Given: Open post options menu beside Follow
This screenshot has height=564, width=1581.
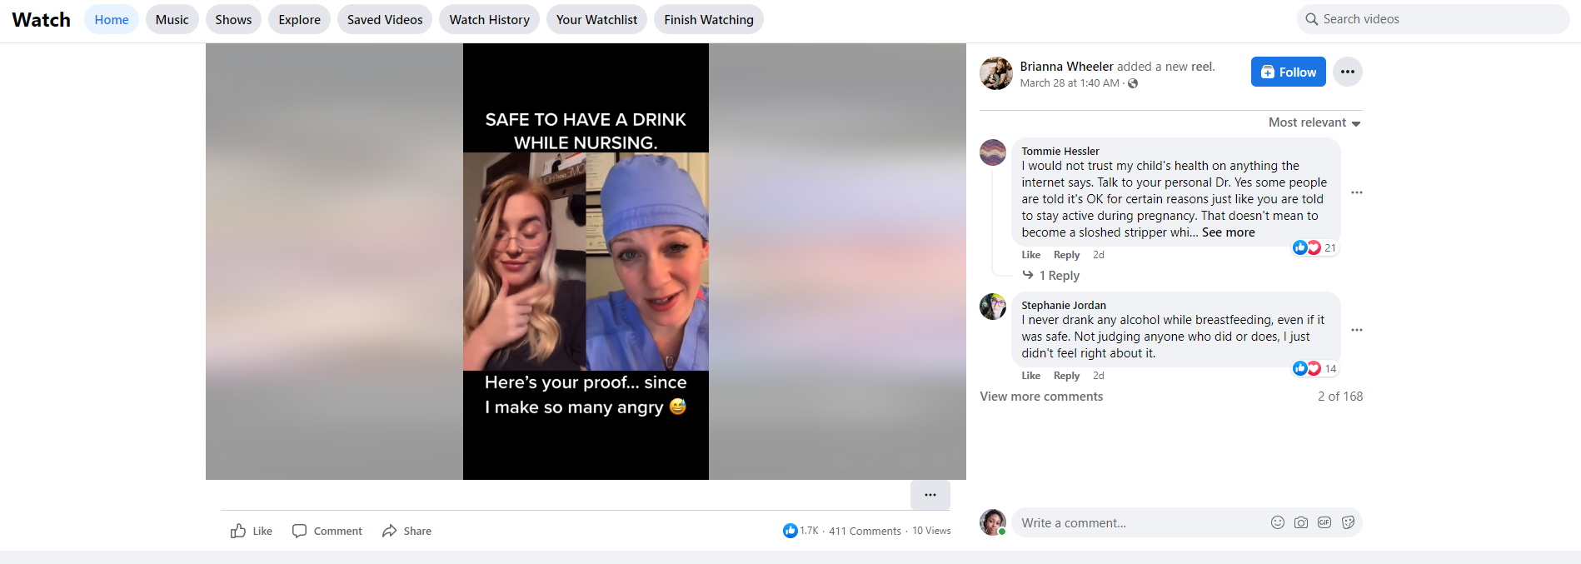Looking at the screenshot, I should click(x=1348, y=72).
